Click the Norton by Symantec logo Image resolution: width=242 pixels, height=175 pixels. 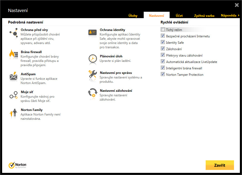pyautogui.click(x=17, y=165)
